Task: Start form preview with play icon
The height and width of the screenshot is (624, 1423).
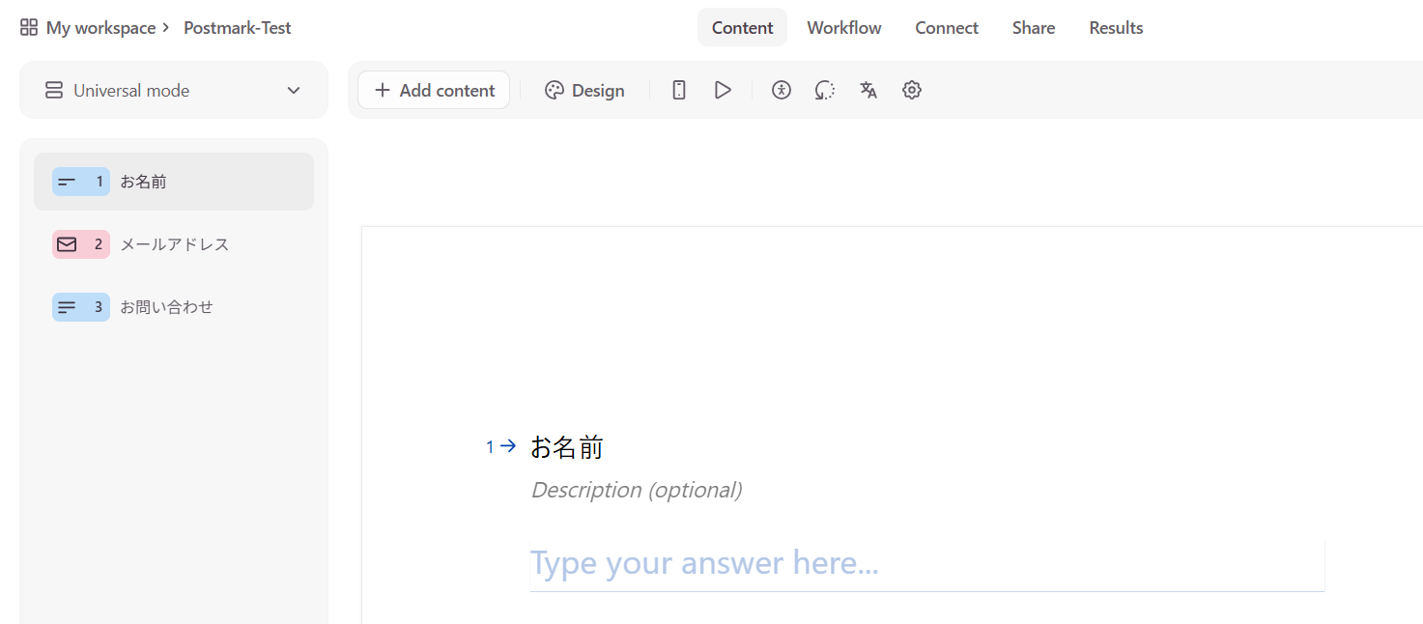Action: pyautogui.click(x=723, y=90)
